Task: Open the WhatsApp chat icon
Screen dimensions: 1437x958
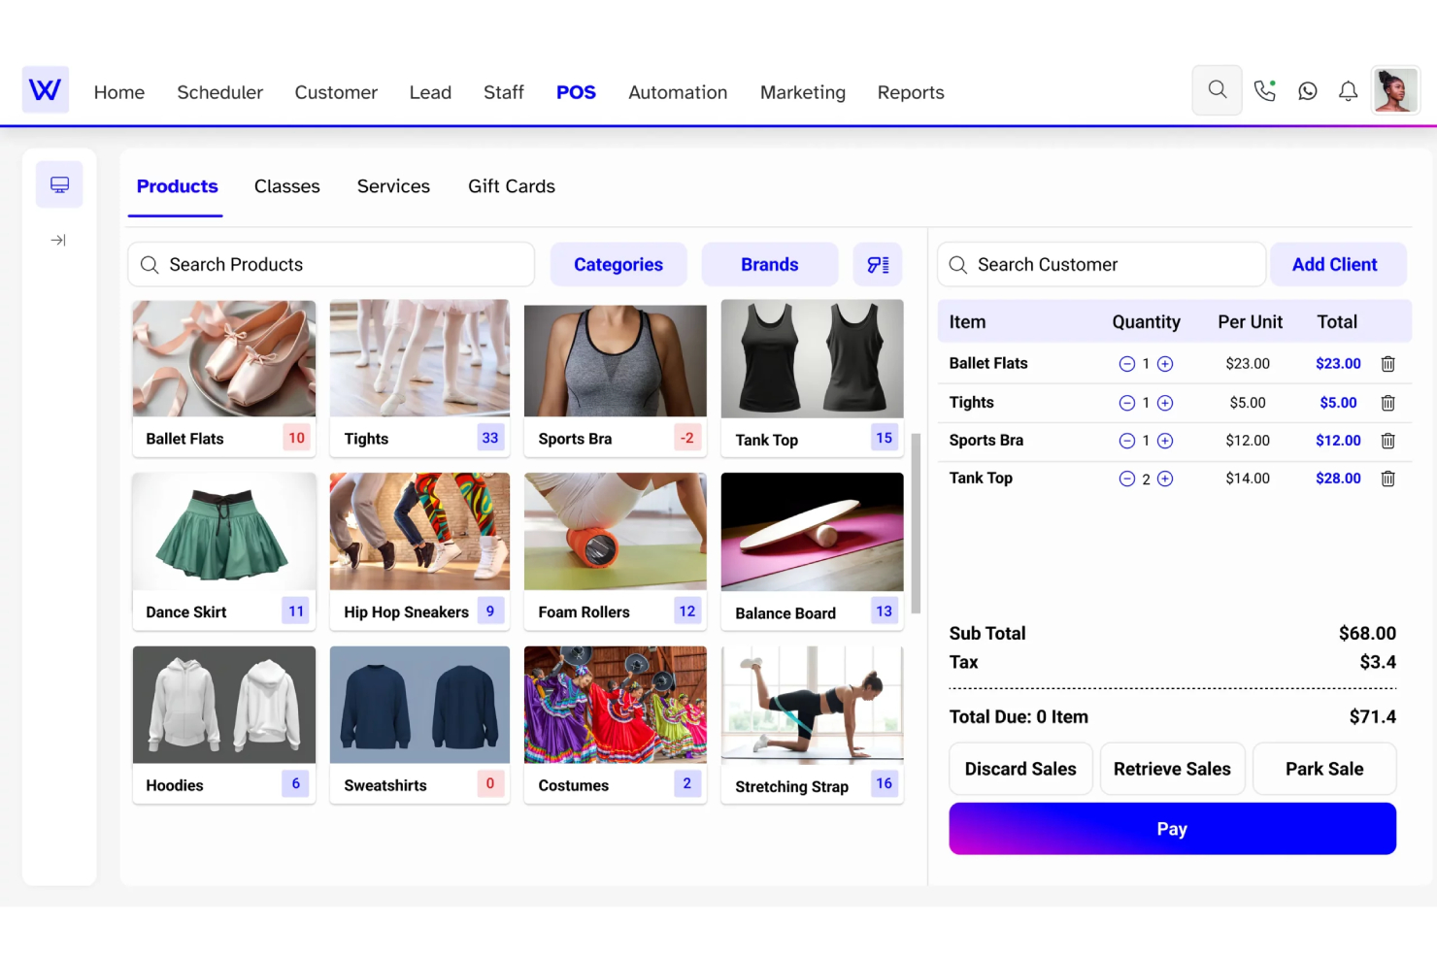Action: pyautogui.click(x=1308, y=91)
